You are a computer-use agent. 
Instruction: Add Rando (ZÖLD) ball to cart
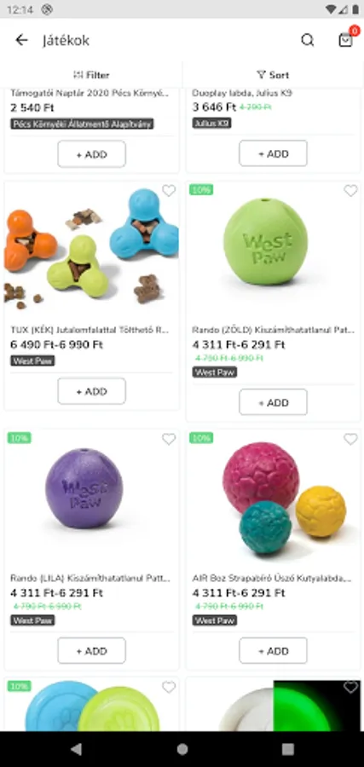tap(273, 402)
